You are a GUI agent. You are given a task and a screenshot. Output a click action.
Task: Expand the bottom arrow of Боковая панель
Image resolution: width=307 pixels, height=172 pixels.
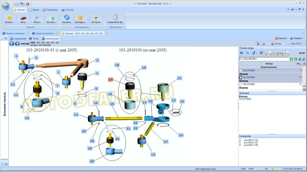coord(6,164)
